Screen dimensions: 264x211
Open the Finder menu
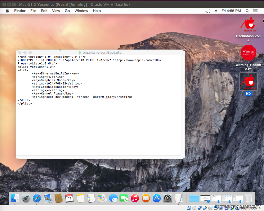coord(20,11)
